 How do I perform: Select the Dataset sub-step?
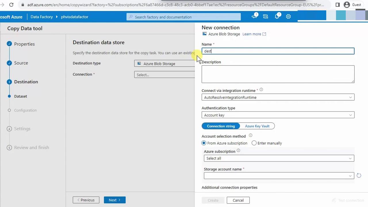pos(20,96)
